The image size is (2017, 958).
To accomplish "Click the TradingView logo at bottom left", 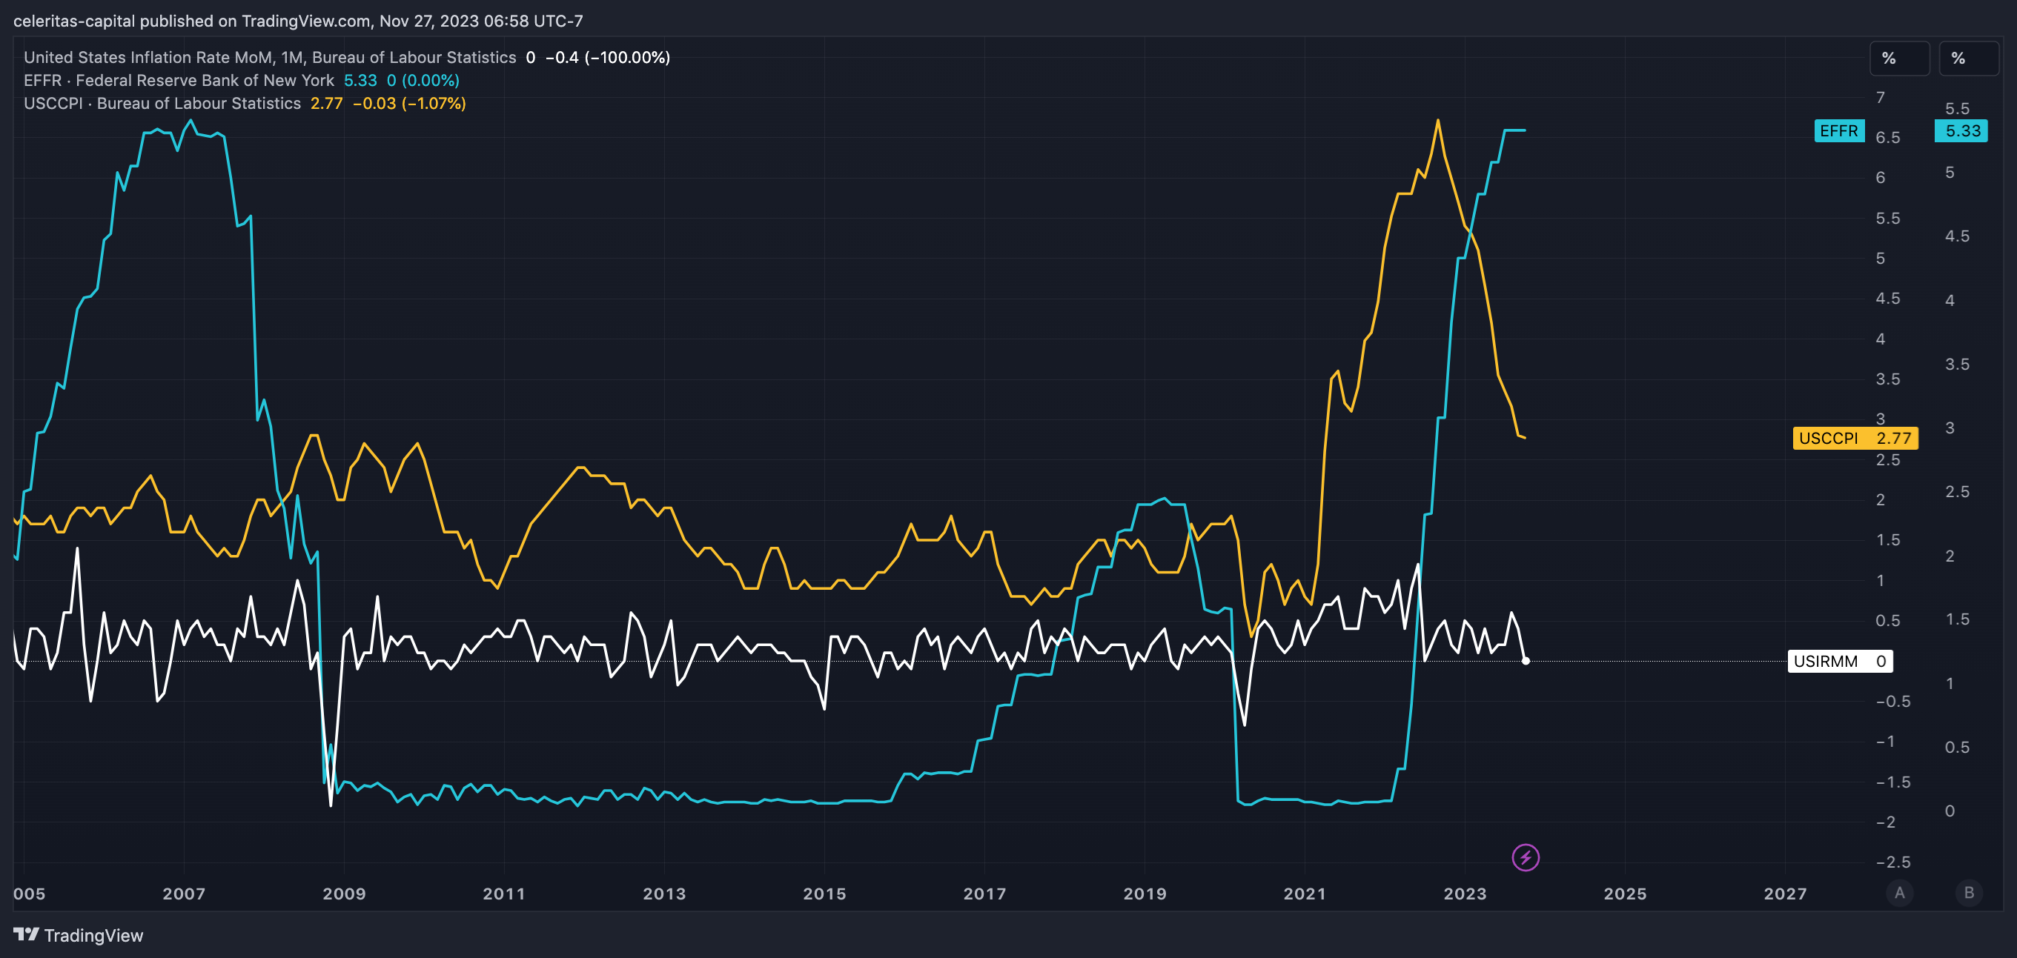I will [x=79, y=935].
